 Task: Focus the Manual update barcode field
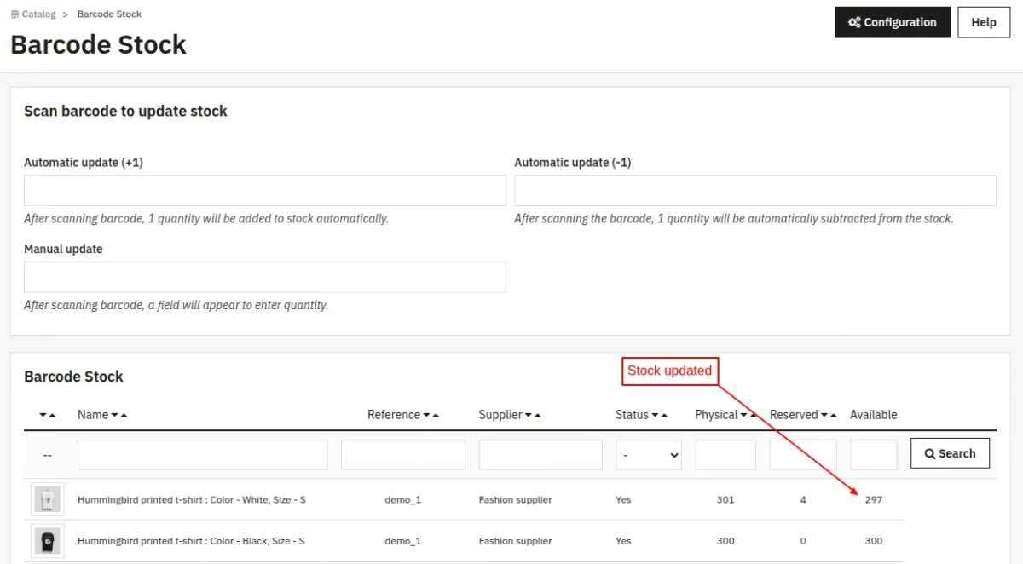pos(265,278)
